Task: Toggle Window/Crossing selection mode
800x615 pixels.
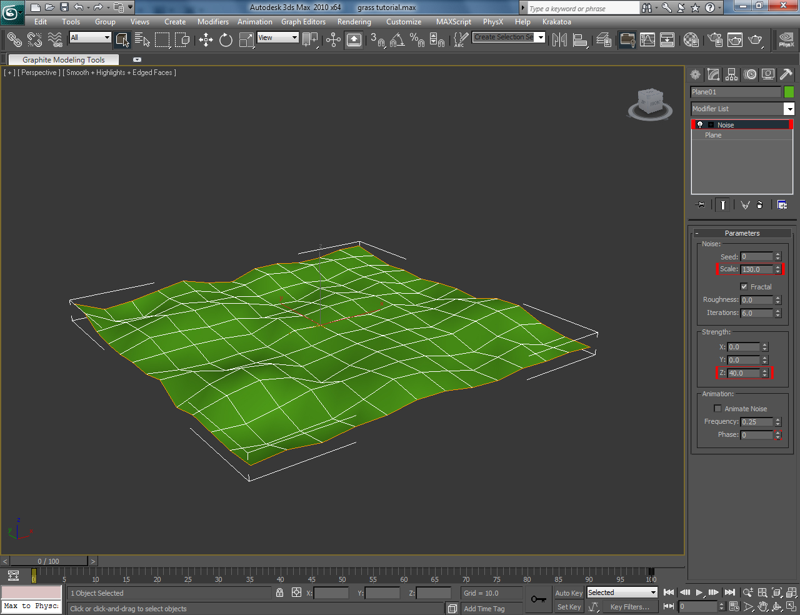Action: [x=182, y=39]
